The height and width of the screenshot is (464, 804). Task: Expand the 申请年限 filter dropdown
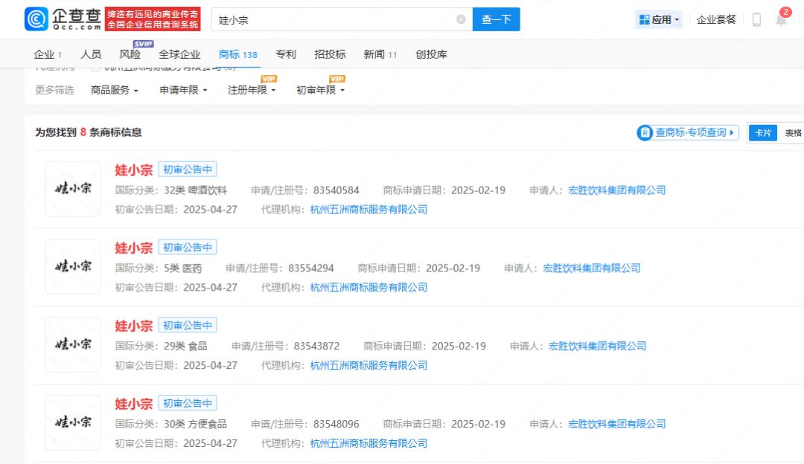(183, 90)
